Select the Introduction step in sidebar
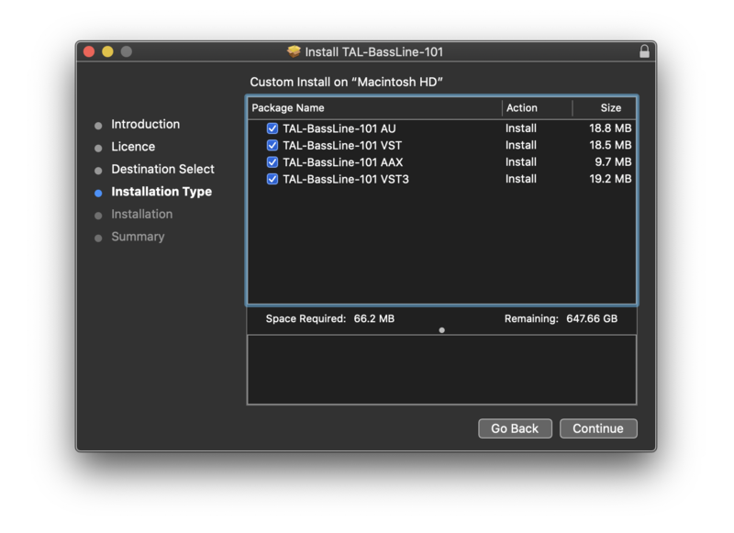 pyautogui.click(x=145, y=125)
